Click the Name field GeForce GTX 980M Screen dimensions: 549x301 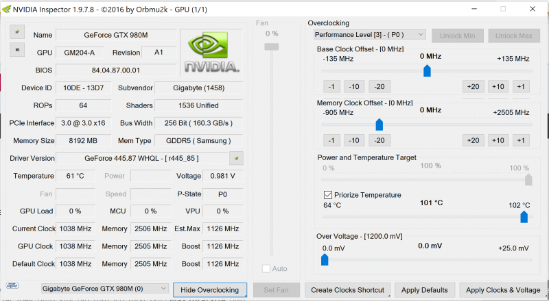coord(116,35)
